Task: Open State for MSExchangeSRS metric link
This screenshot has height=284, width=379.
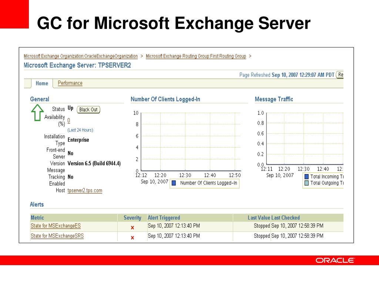Action: pyautogui.click(x=57, y=236)
